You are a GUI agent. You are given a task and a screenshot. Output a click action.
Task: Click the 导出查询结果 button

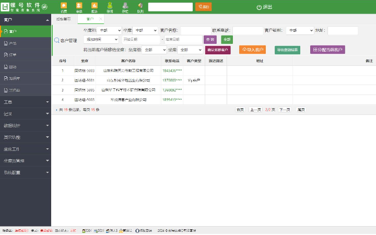pyautogui.click(x=287, y=50)
